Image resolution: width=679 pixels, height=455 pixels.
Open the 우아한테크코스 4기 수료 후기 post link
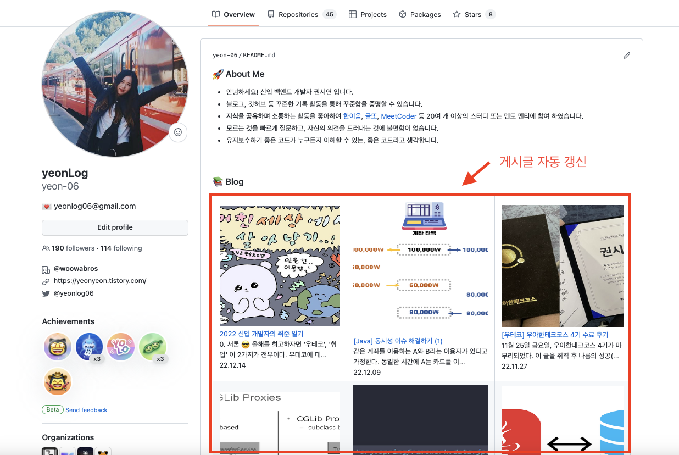tap(555, 335)
